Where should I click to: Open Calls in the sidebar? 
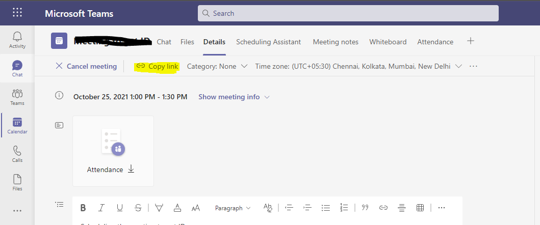pyautogui.click(x=17, y=154)
